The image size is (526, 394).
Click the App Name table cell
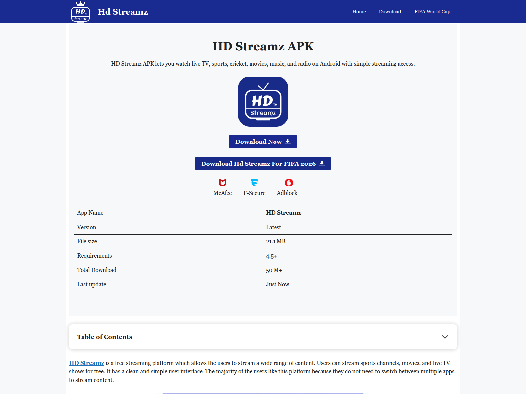tap(169, 213)
